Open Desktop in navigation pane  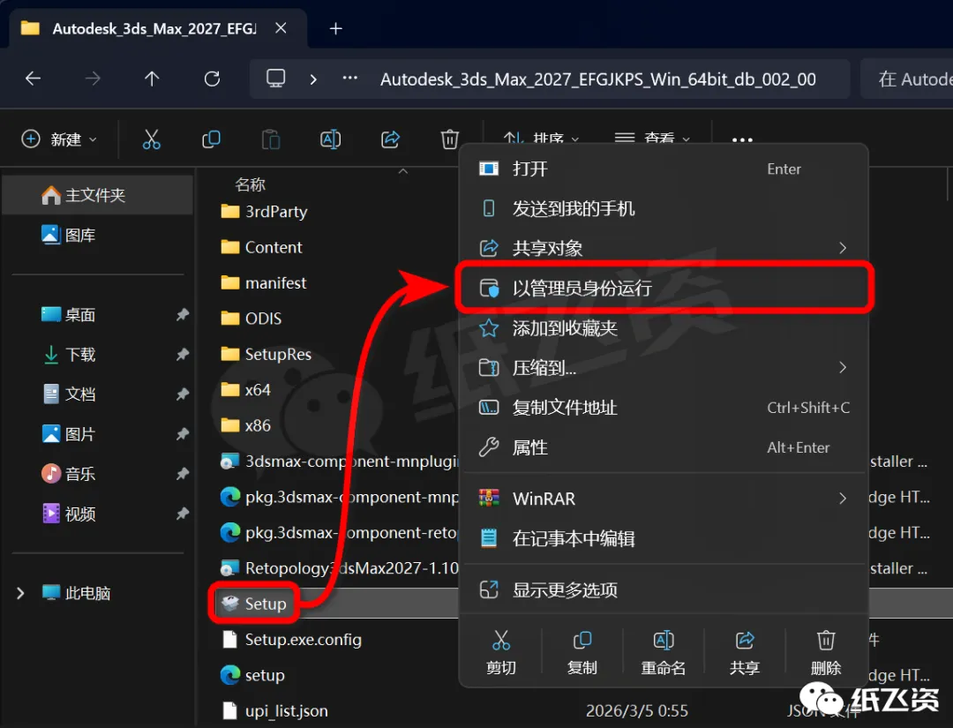(x=97, y=315)
